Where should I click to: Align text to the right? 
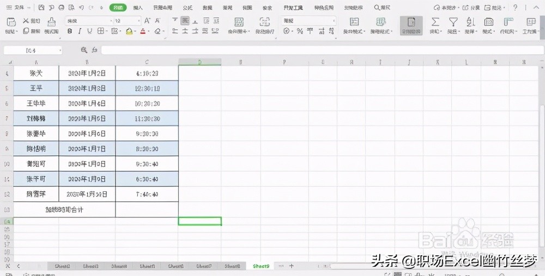(195, 31)
